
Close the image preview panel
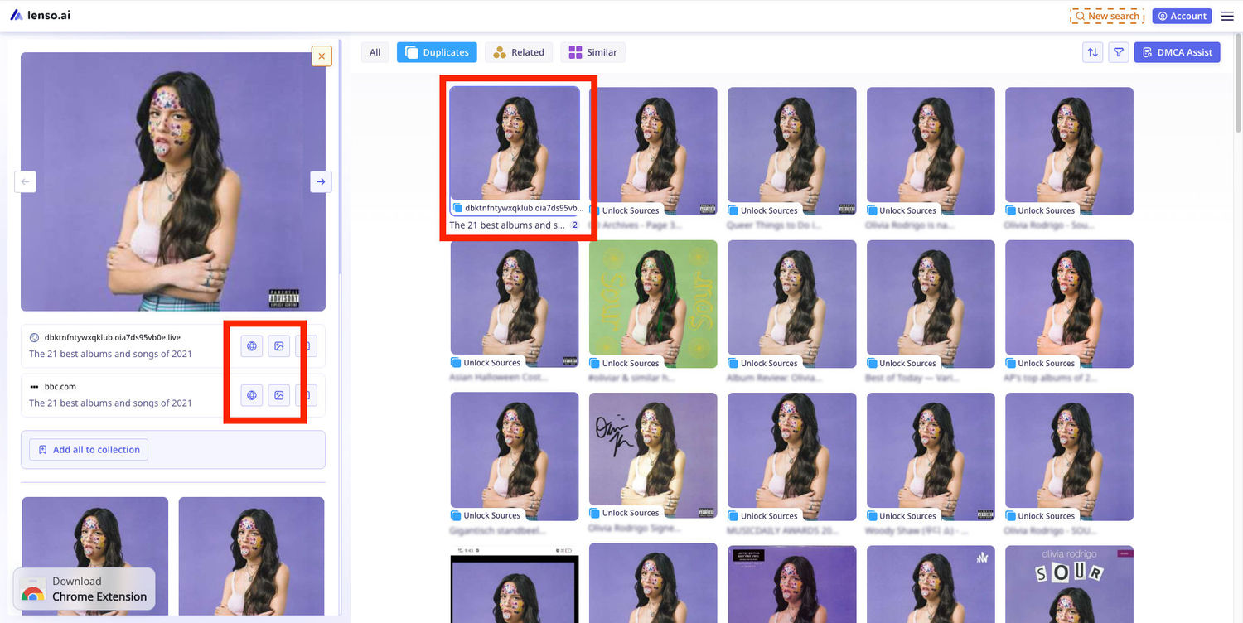tap(322, 56)
